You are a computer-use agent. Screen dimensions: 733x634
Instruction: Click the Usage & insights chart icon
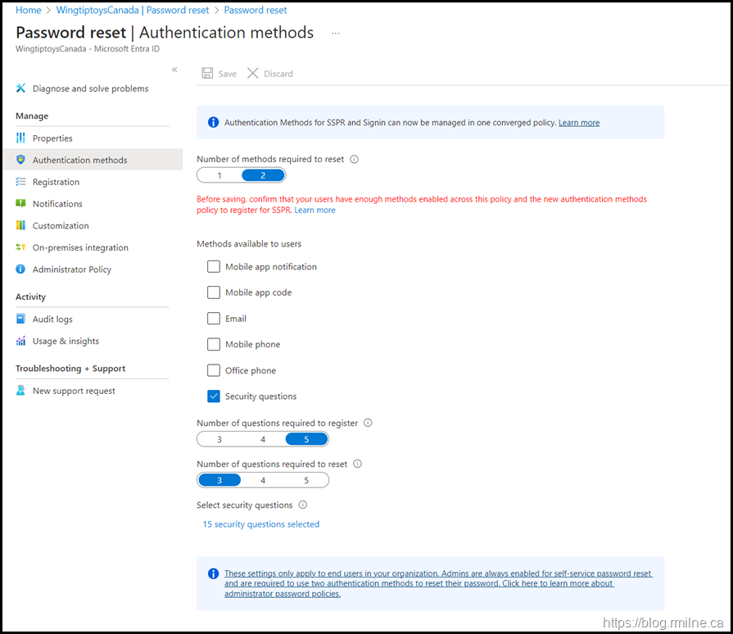pos(21,341)
